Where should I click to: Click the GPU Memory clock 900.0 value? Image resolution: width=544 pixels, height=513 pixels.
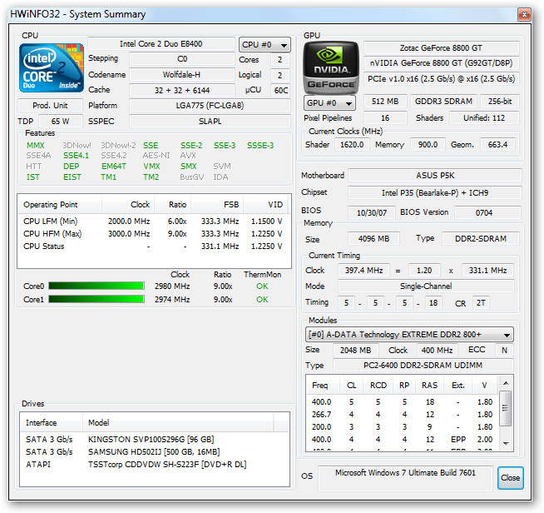[x=428, y=144]
